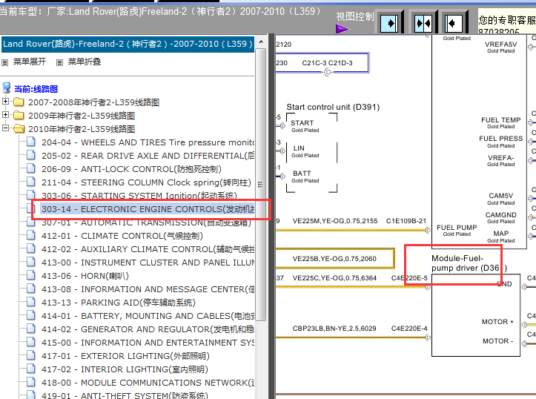
Task: Open 204-04 WHEELS AND TIRES diagram
Action: (x=148, y=142)
